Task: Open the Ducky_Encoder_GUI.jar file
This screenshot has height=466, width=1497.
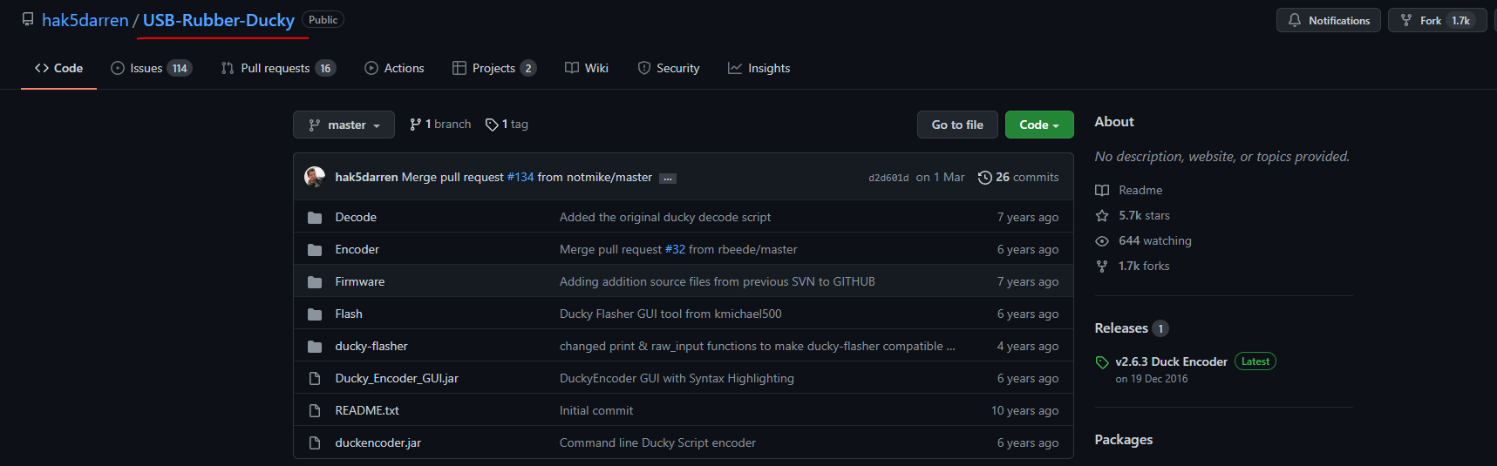Action: coord(397,378)
